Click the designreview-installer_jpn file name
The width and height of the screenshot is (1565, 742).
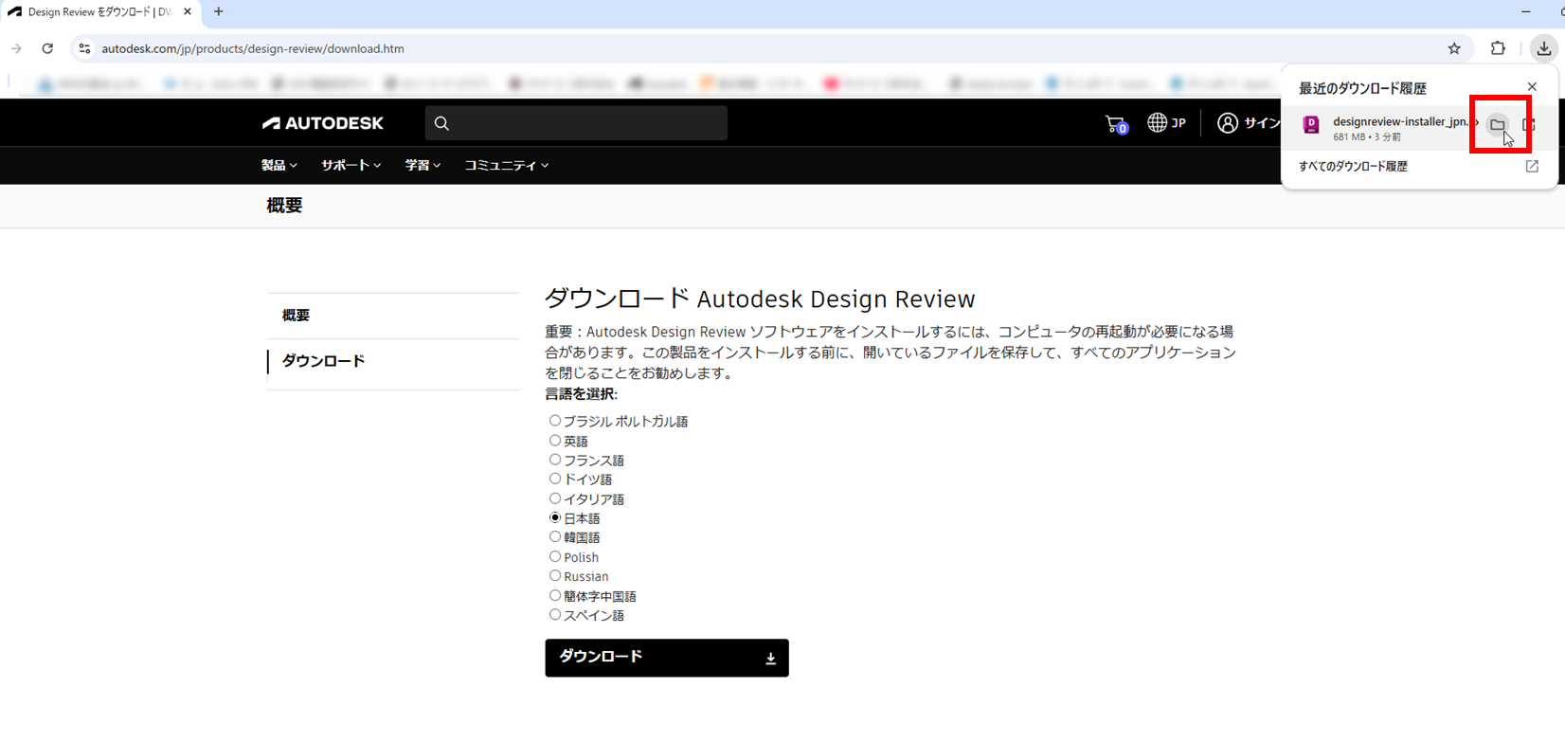(x=1401, y=121)
